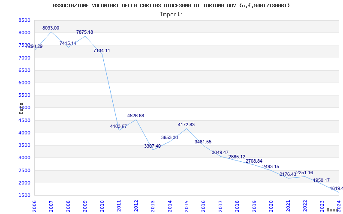The width and height of the screenshot is (343, 214).
Task: Click the 2015 x-axis year
Action: 187,206
